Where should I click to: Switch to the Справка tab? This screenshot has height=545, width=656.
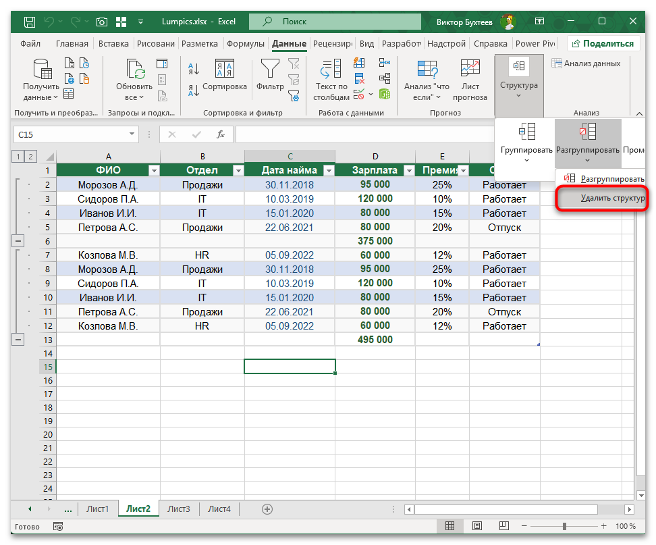pos(491,43)
